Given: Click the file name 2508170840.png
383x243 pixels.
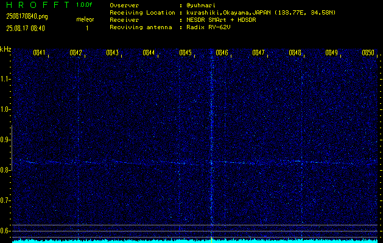Looking at the screenshot, I should pyautogui.click(x=27, y=16).
